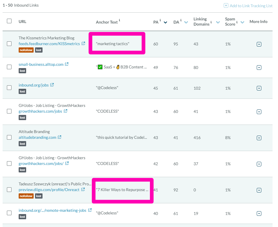Check the small-business.alltop.com row
Viewport: 278px width, 227px height.
[9, 67]
